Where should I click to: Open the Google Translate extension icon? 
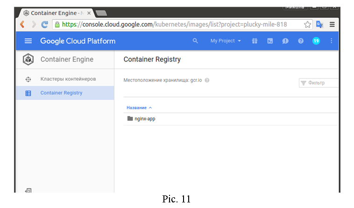tap(319, 24)
